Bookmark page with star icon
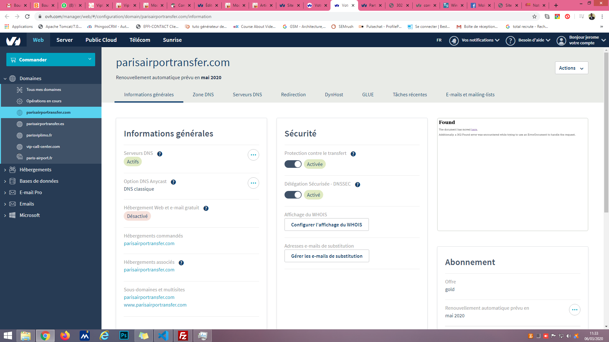This screenshot has width=609, height=342. [x=534, y=16]
